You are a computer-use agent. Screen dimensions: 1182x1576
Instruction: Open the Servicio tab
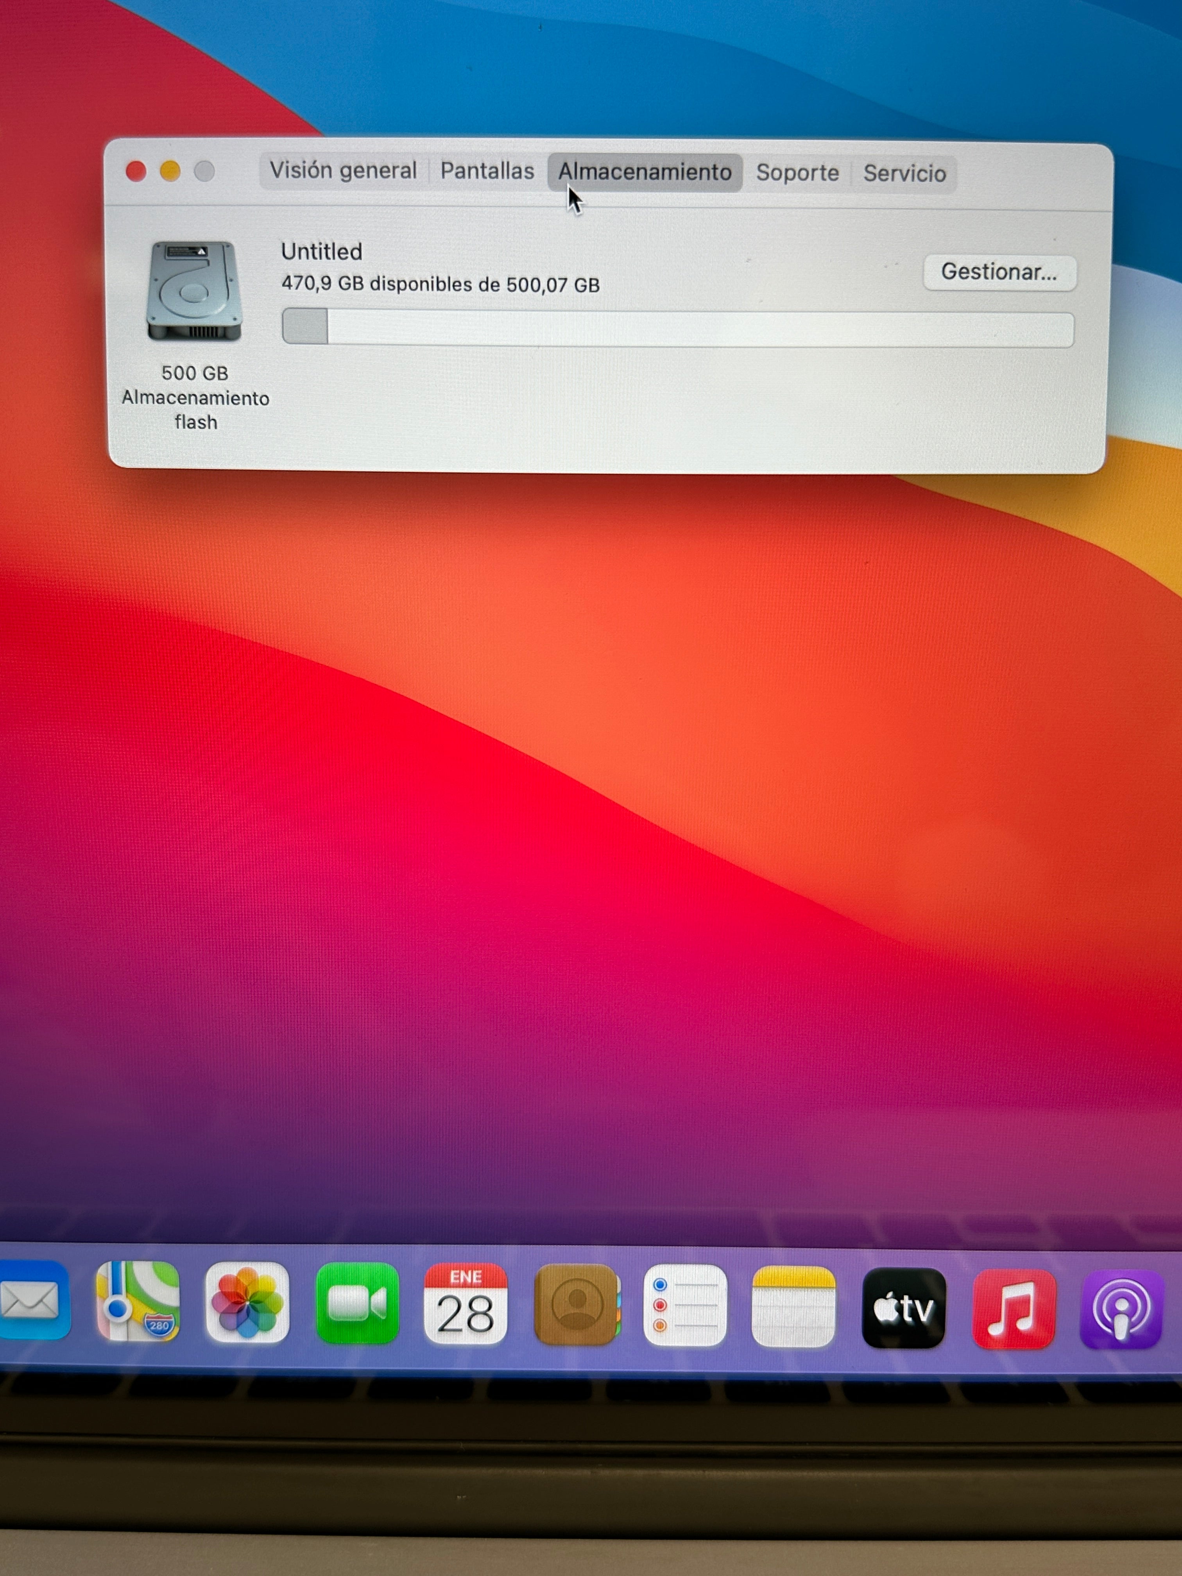[x=905, y=174]
